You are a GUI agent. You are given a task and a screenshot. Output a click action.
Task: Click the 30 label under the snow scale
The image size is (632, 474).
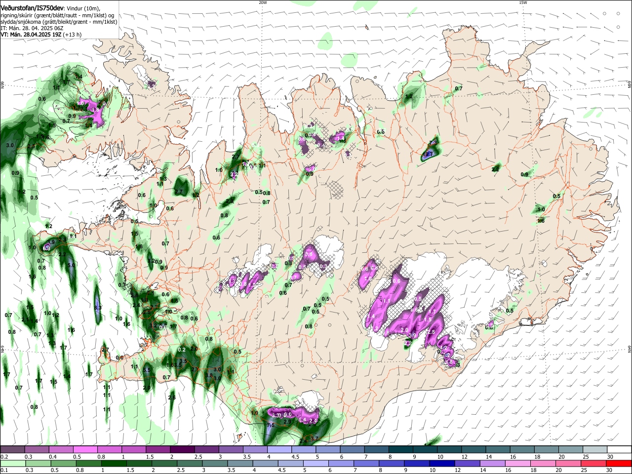pyautogui.click(x=610, y=457)
